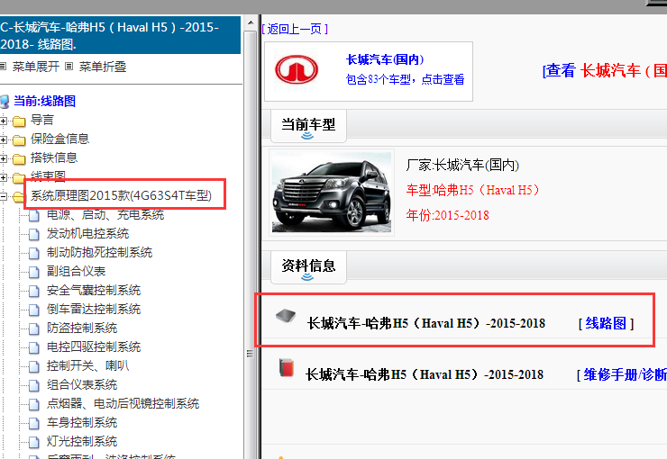Open 车身控制系统 diagram
The width and height of the screenshot is (667, 459).
coord(82,422)
